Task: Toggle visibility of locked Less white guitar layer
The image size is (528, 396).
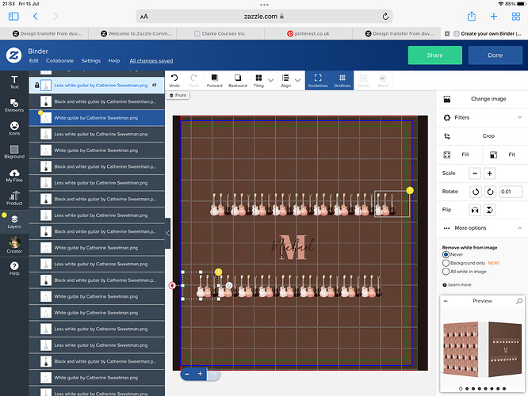Action: click(x=155, y=85)
